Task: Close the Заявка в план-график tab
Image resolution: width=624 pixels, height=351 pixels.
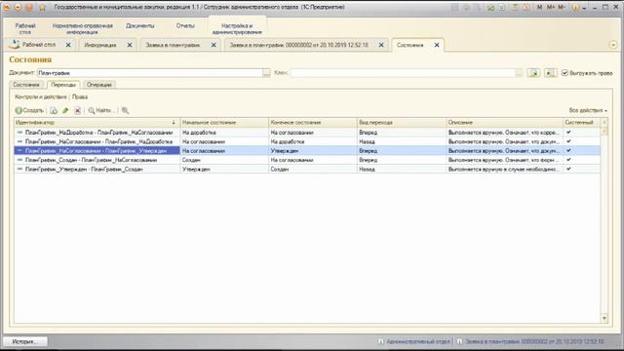Action: coord(214,45)
